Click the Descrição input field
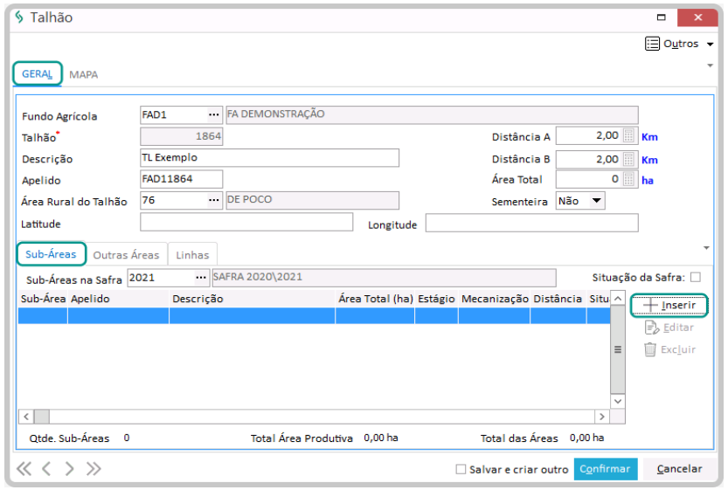 pos(269,158)
